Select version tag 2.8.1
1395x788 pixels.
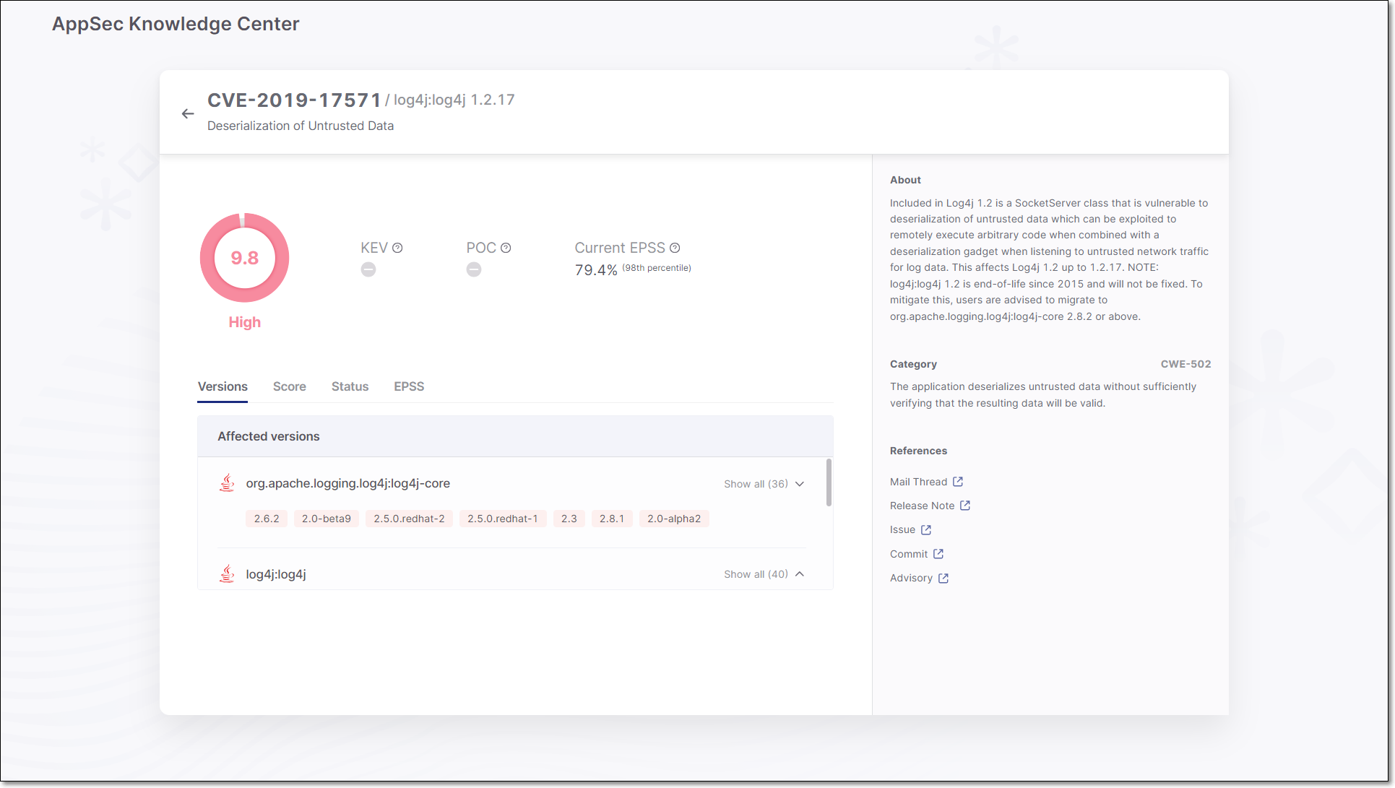(612, 519)
